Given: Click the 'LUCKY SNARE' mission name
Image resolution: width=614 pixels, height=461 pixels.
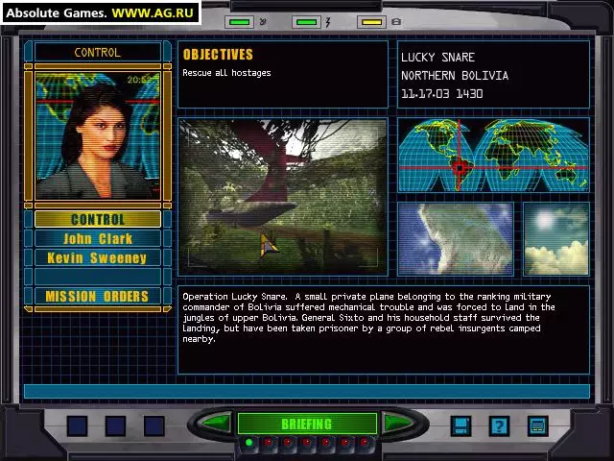Looking at the screenshot, I should [x=437, y=58].
